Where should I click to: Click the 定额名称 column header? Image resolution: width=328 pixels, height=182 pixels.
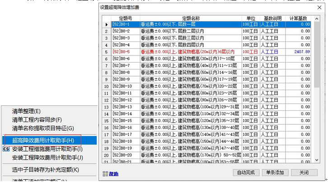pyautogui.click(x=190, y=18)
